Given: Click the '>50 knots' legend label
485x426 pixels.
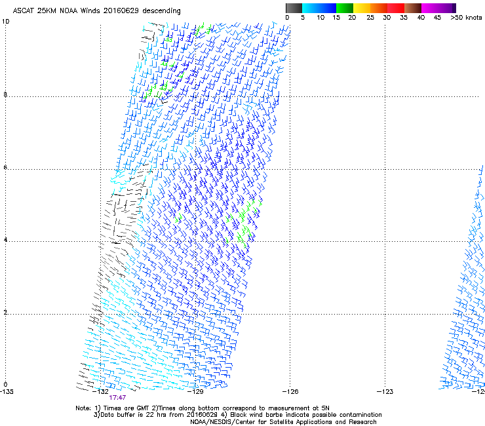Looking at the screenshot, I should (x=466, y=18).
